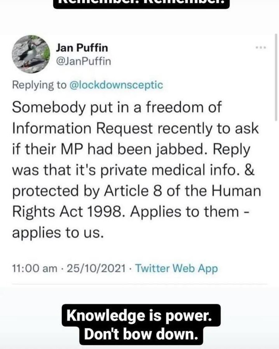Click the vertical scrollbar on the right edge
The height and width of the screenshot is (349, 279).
coord(276,78)
